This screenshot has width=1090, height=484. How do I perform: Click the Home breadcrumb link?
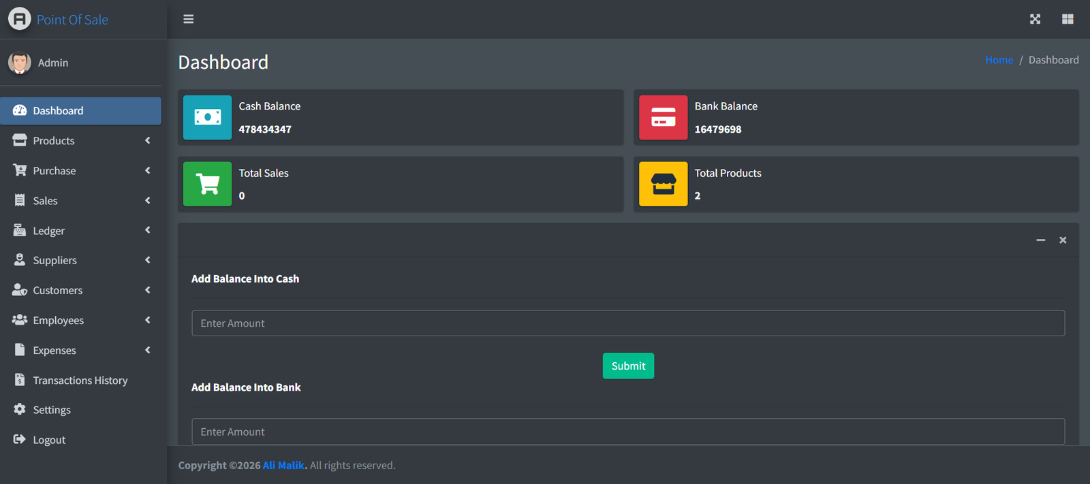(999, 60)
